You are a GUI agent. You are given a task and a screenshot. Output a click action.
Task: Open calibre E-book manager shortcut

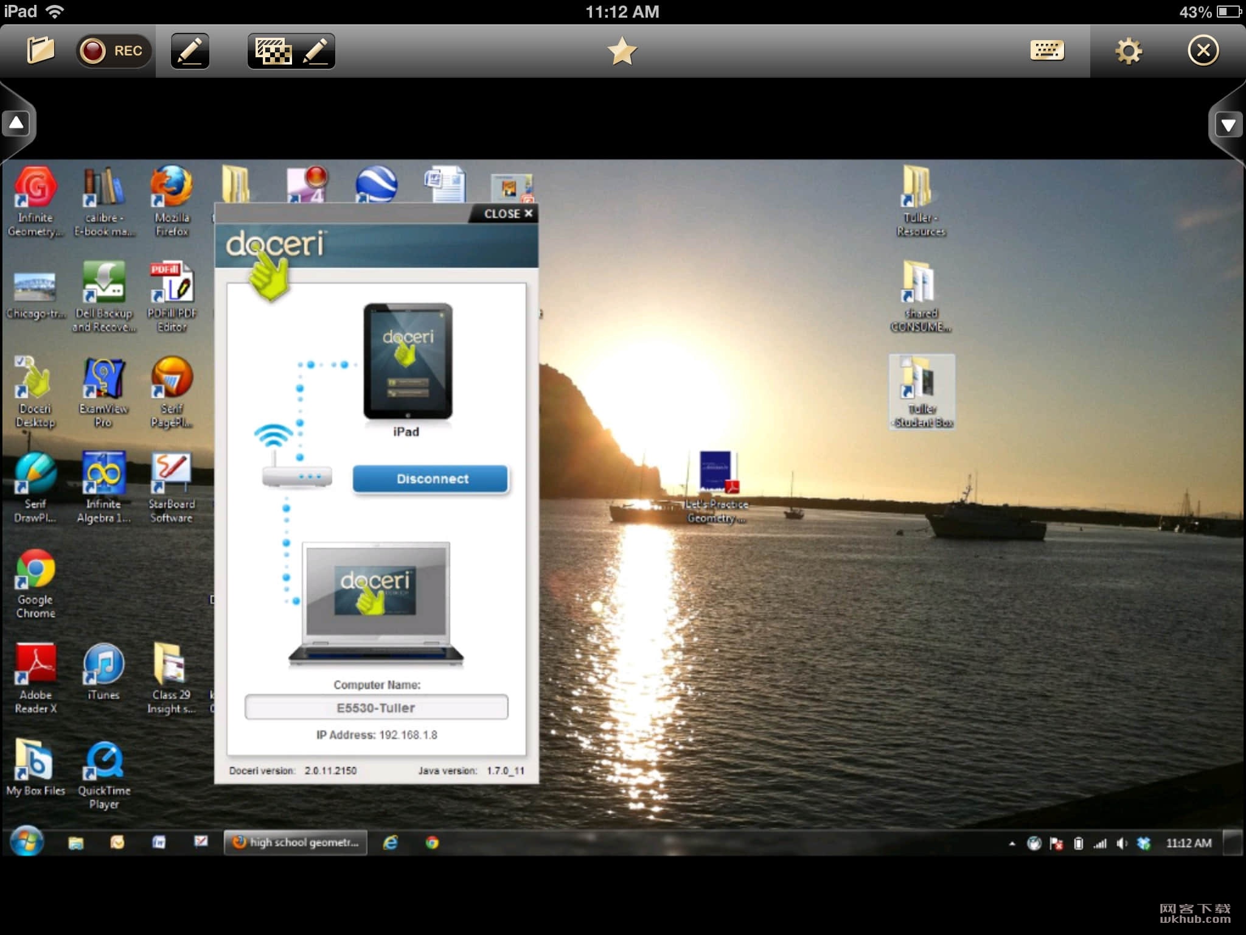click(103, 202)
